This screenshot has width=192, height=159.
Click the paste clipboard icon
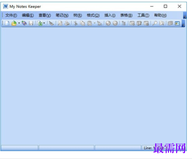coord(90,23)
